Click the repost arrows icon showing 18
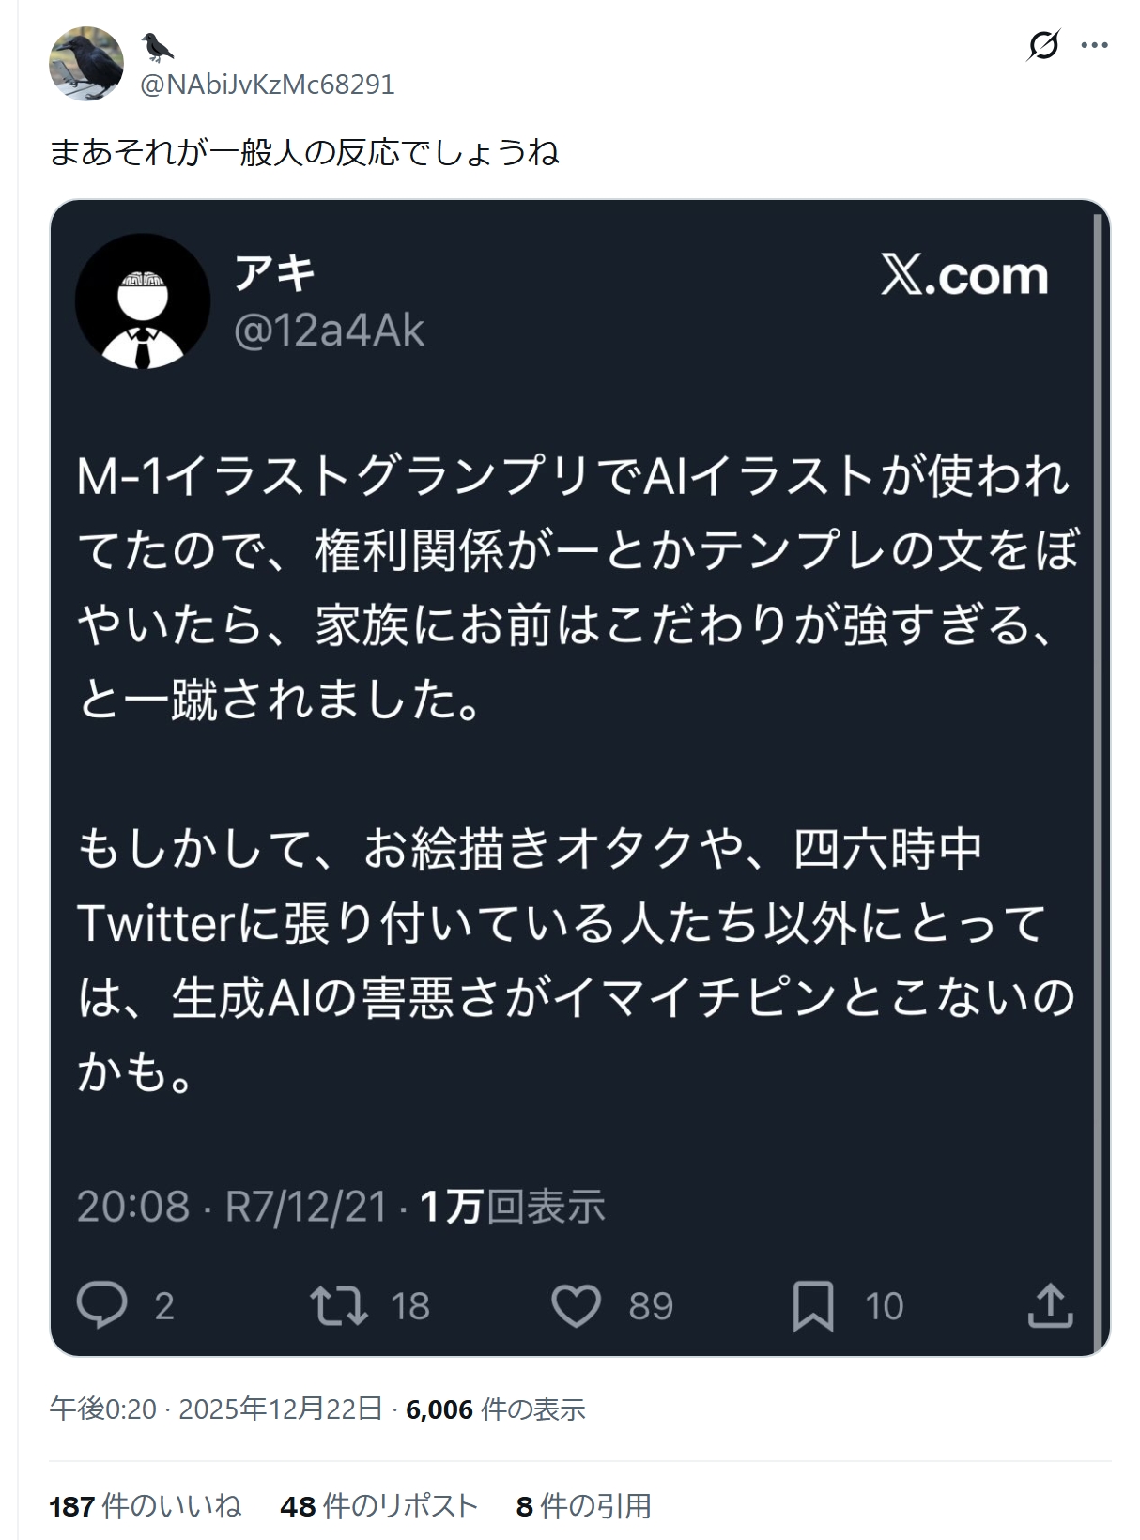 pos(339,1305)
